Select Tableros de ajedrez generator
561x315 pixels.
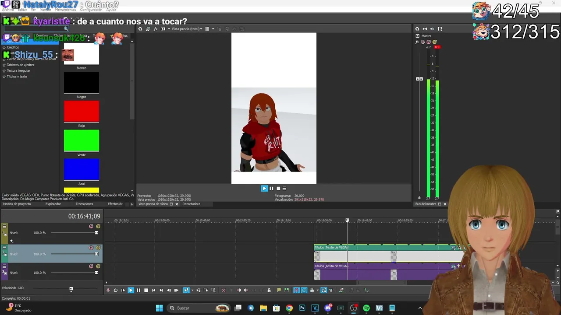(20, 65)
